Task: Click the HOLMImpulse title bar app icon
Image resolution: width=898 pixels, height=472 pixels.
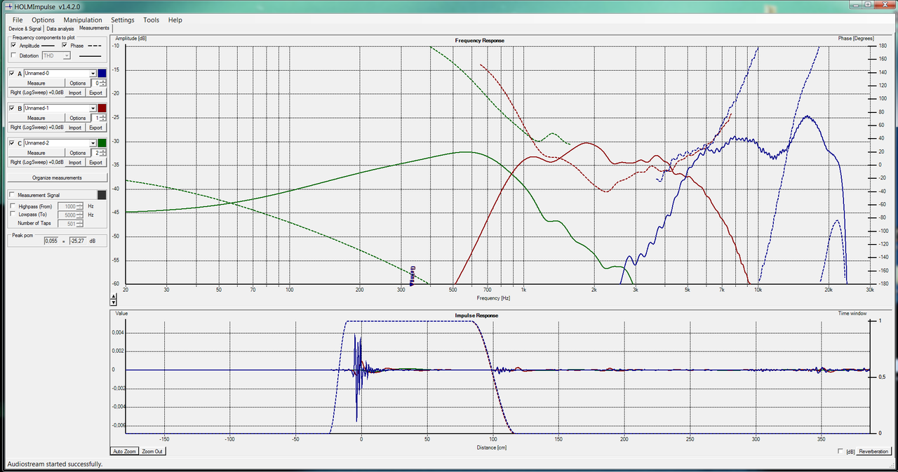Action: click(x=8, y=6)
